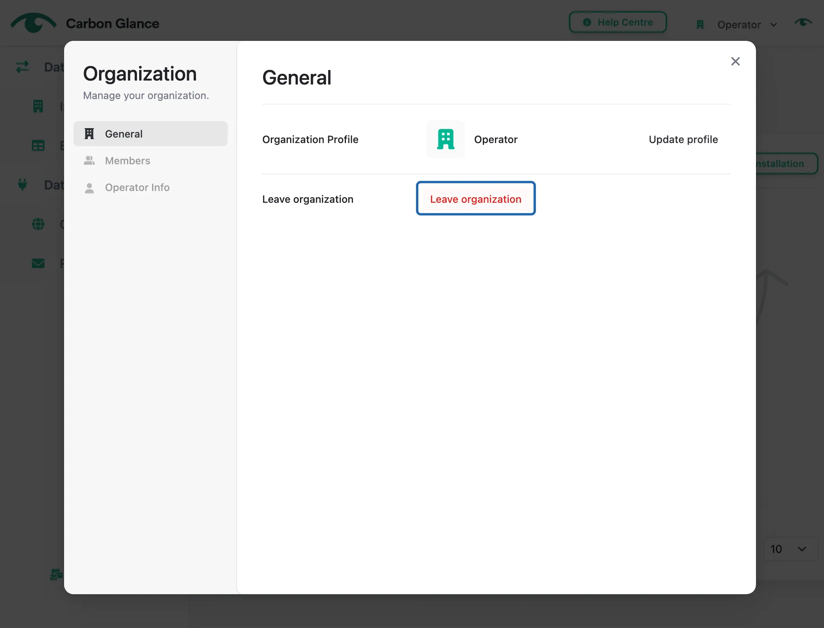Select the General tab in the Organization sidebar
824x628 pixels.
151,134
